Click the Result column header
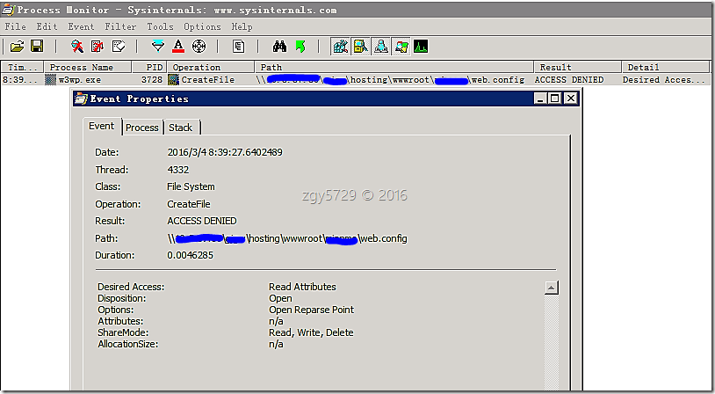Screen dimensions: 715x394 tap(578, 67)
